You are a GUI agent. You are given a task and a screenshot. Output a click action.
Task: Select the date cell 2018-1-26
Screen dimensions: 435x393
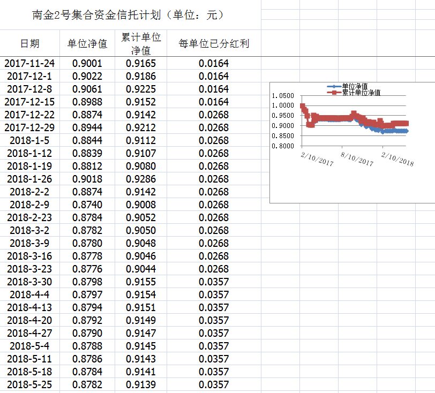coord(30,179)
